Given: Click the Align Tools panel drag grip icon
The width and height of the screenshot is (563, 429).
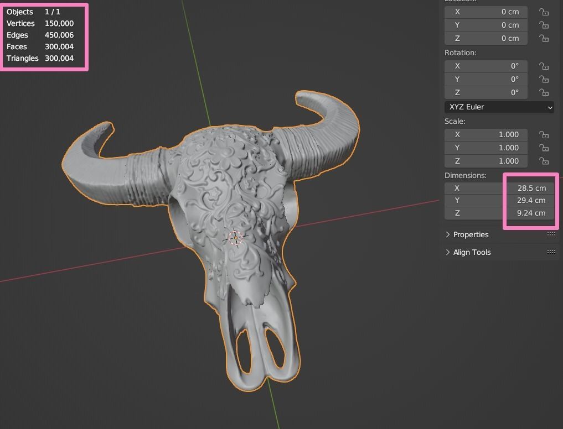Looking at the screenshot, I should pos(551,252).
